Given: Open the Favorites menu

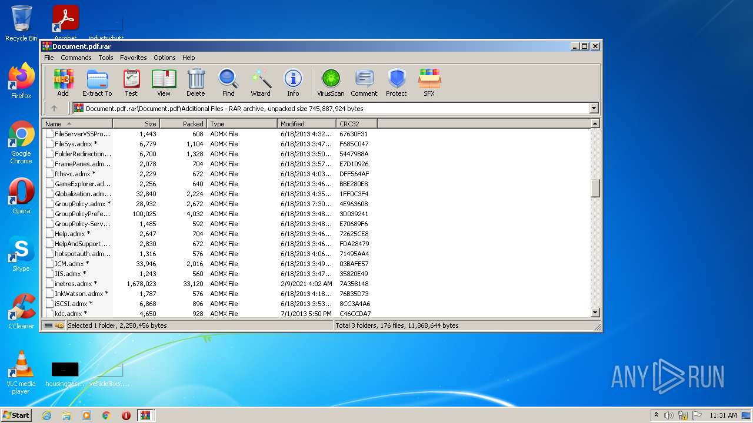Looking at the screenshot, I should click(134, 58).
